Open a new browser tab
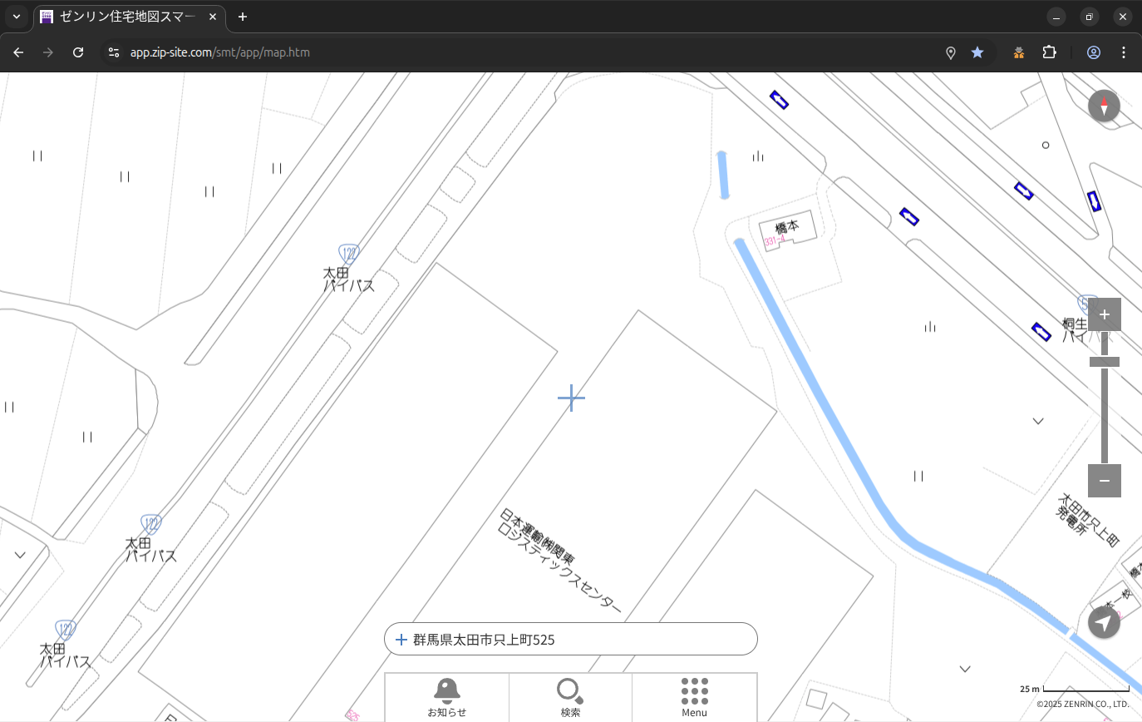 tap(243, 17)
